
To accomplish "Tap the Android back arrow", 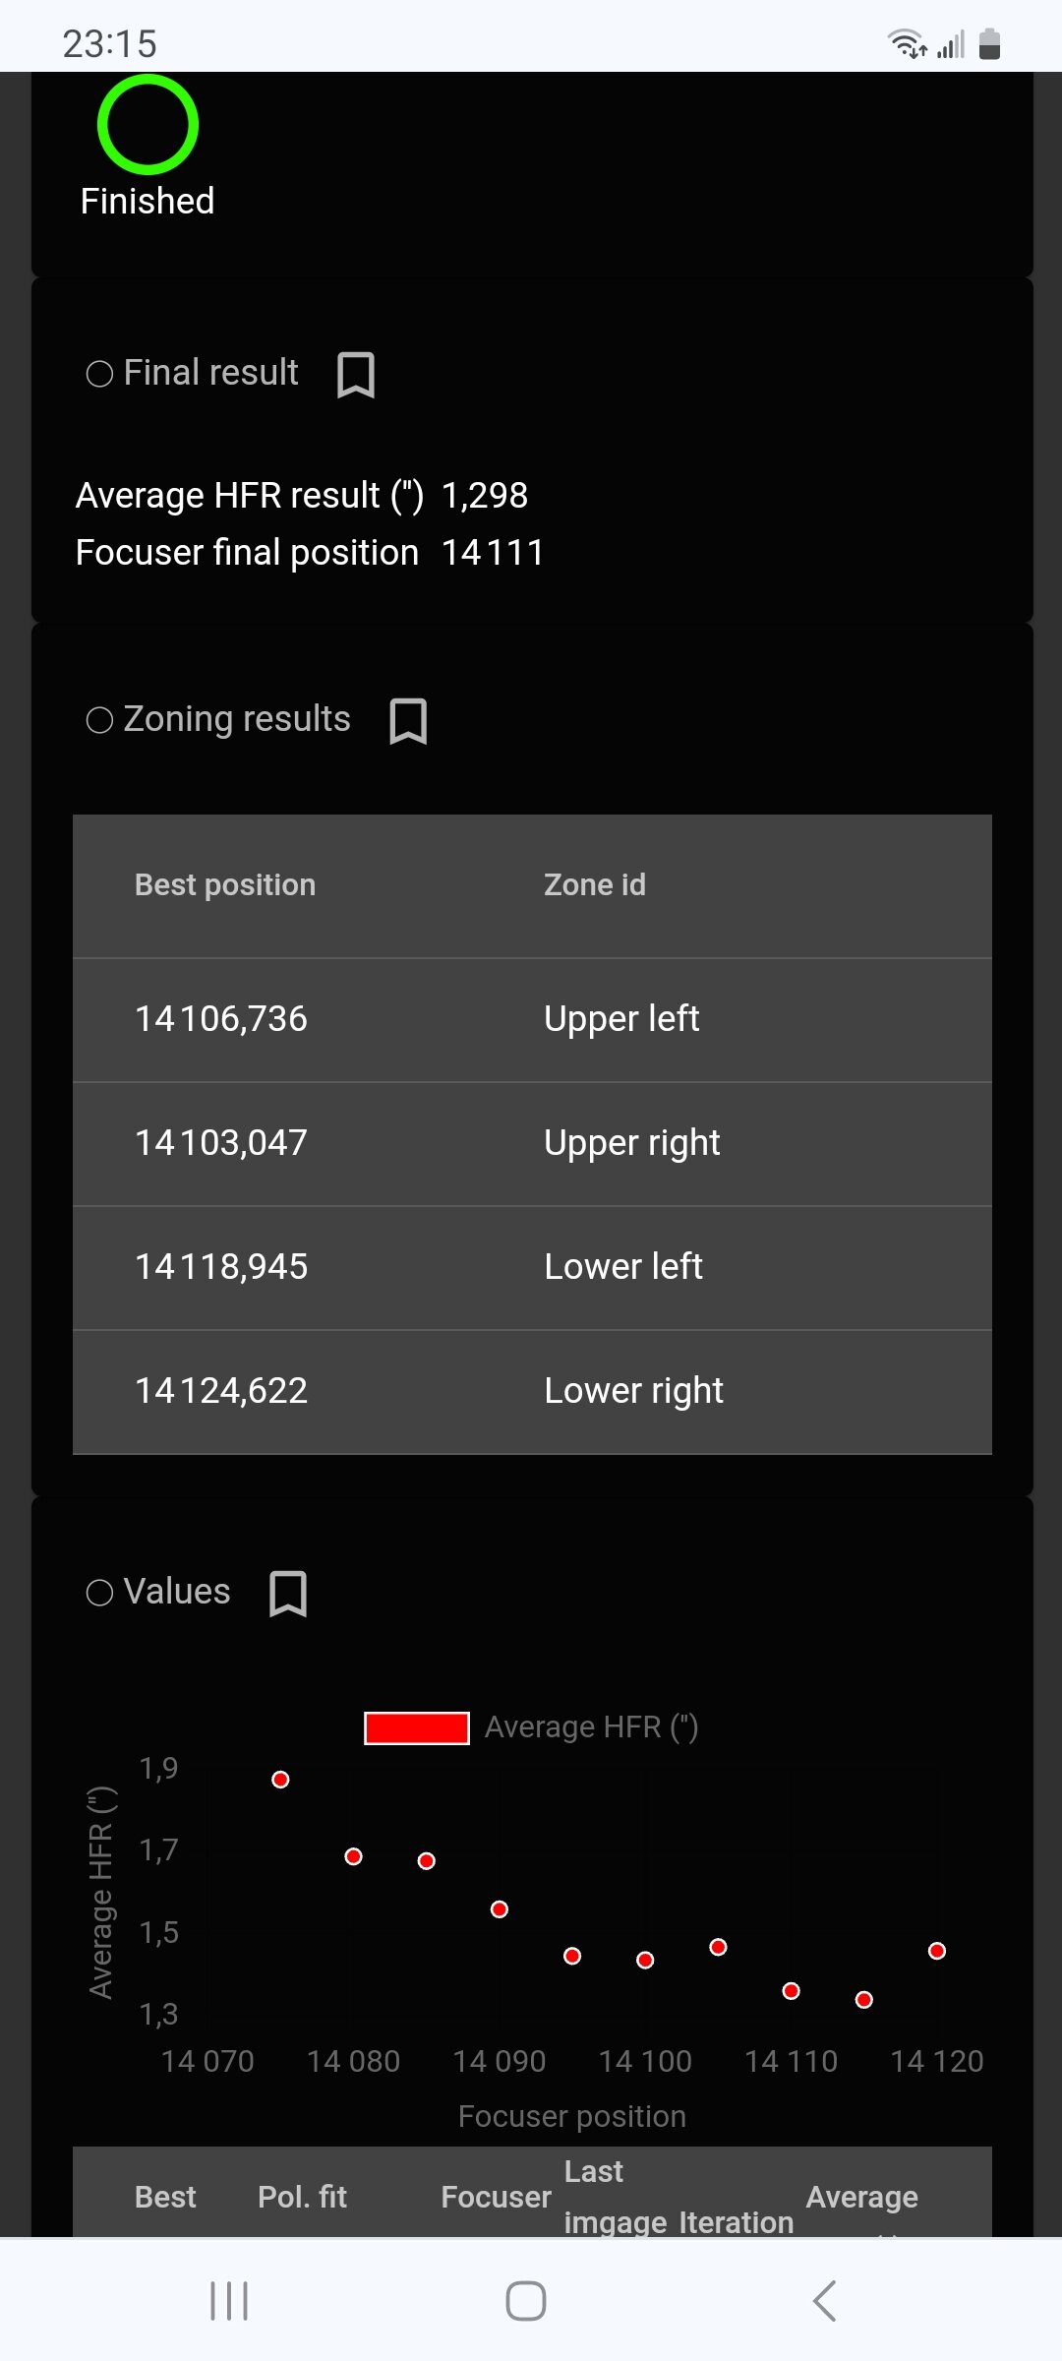I will [825, 2301].
